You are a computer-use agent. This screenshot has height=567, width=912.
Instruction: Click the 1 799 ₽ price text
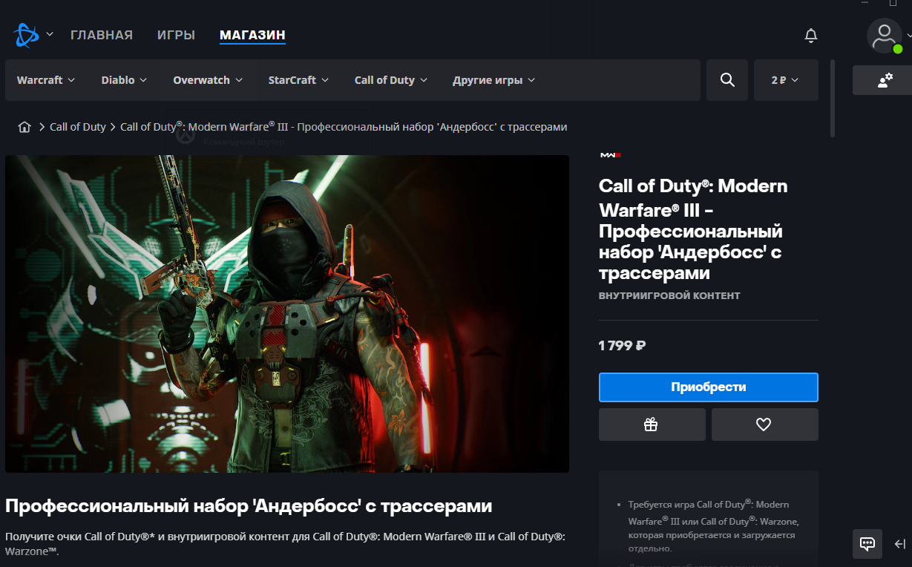[622, 346]
